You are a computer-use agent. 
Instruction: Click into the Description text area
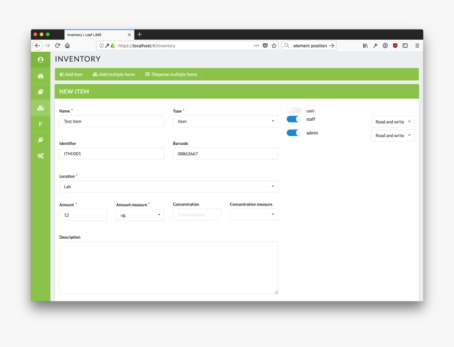tap(168, 267)
